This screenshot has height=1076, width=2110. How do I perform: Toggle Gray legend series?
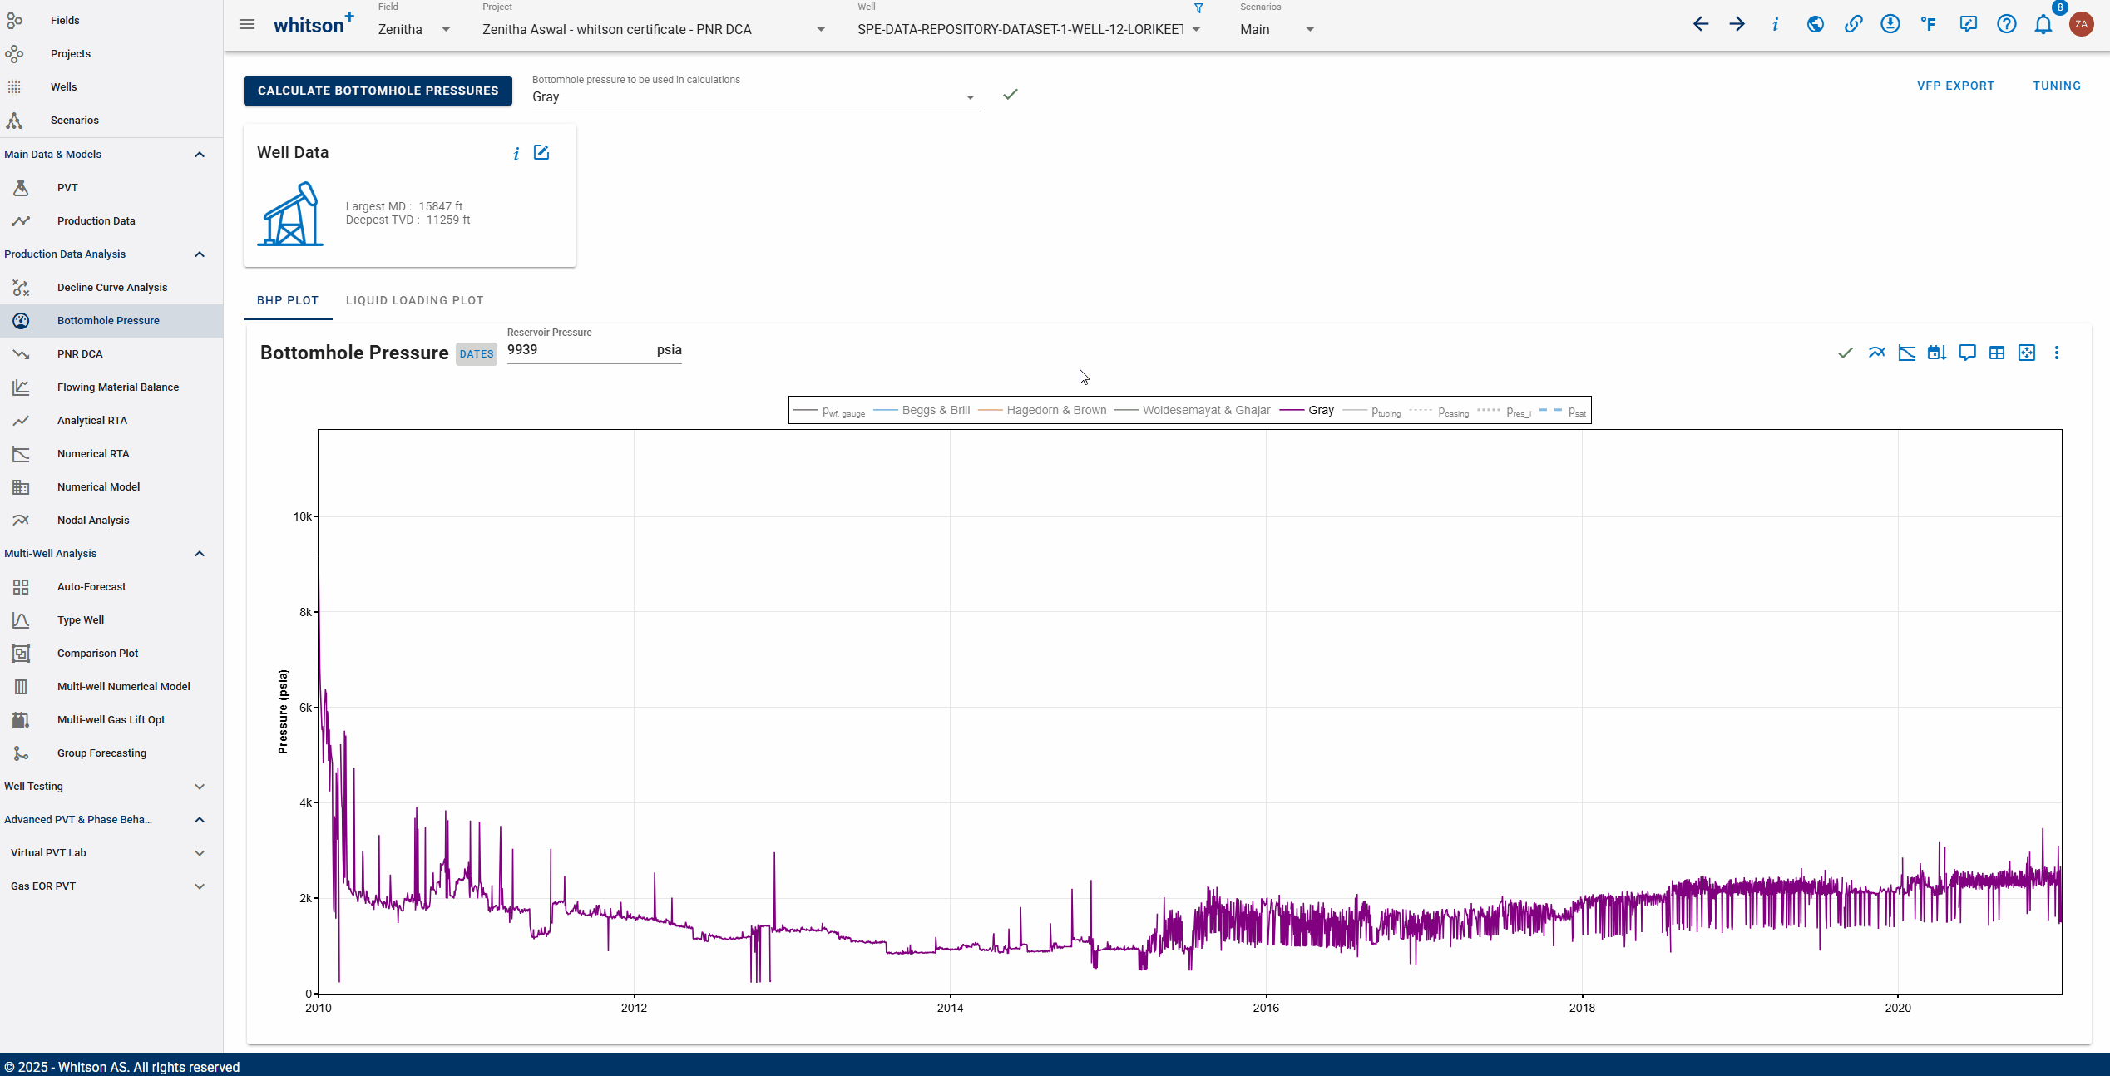click(1307, 411)
